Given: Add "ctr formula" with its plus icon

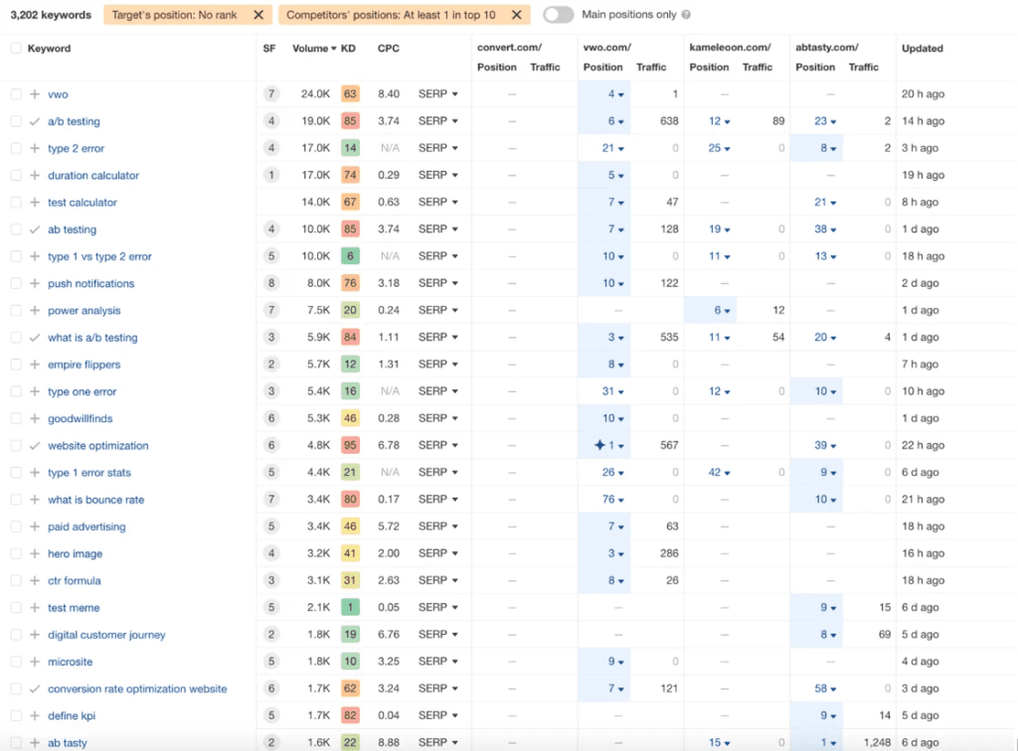Looking at the screenshot, I should pos(35,580).
